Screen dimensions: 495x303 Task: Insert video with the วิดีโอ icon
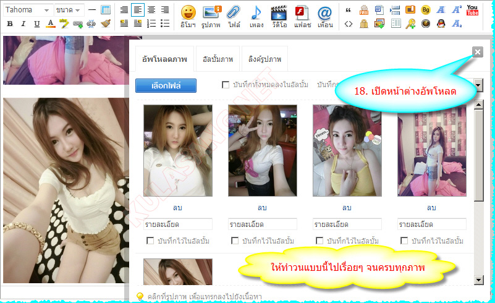click(279, 17)
